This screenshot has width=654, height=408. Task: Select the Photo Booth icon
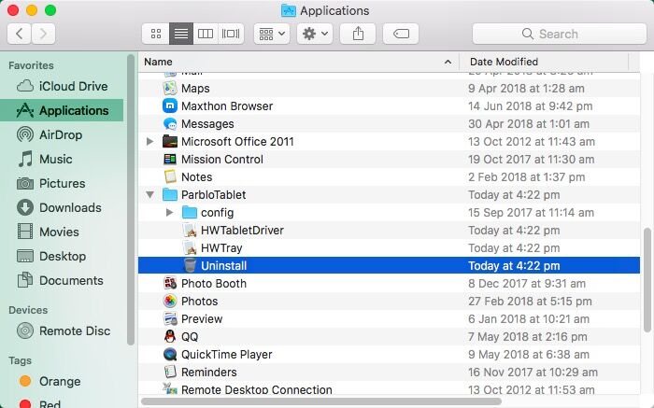click(170, 284)
